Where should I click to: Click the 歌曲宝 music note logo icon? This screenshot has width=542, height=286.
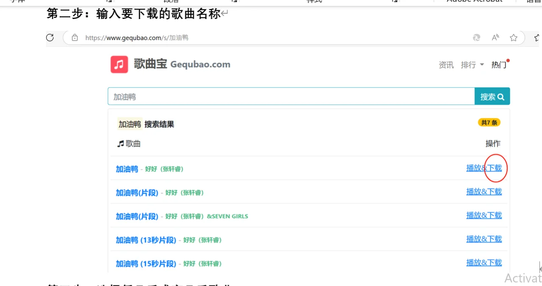pyautogui.click(x=119, y=64)
